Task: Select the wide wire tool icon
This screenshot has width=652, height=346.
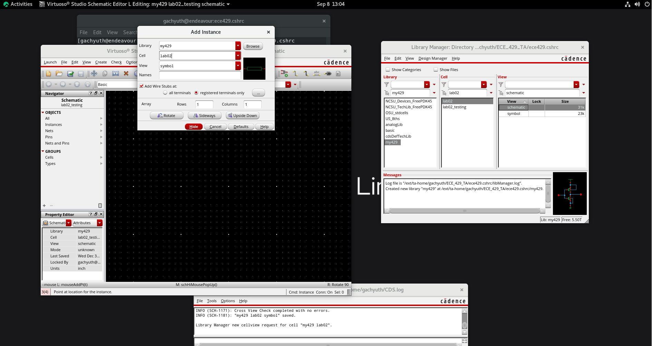Action: coord(306,73)
